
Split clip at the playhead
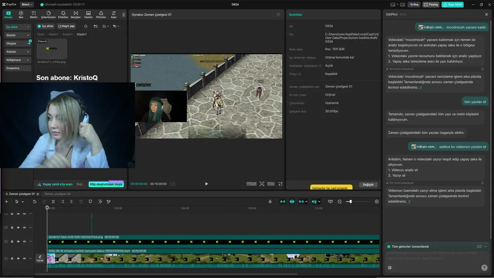click(53, 202)
